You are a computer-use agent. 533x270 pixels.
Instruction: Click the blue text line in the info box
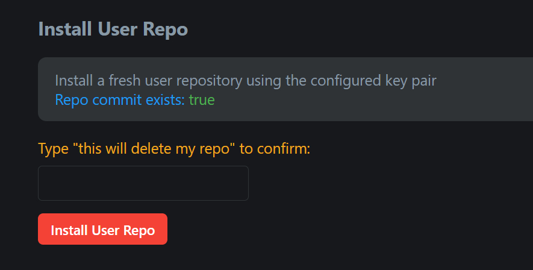(x=134, y=100)
